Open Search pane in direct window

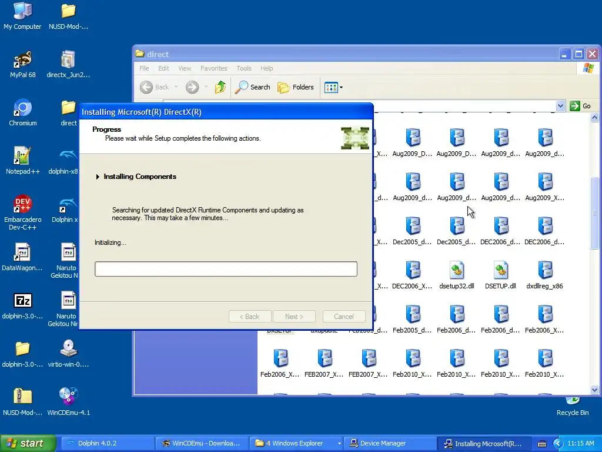point(253,87)
